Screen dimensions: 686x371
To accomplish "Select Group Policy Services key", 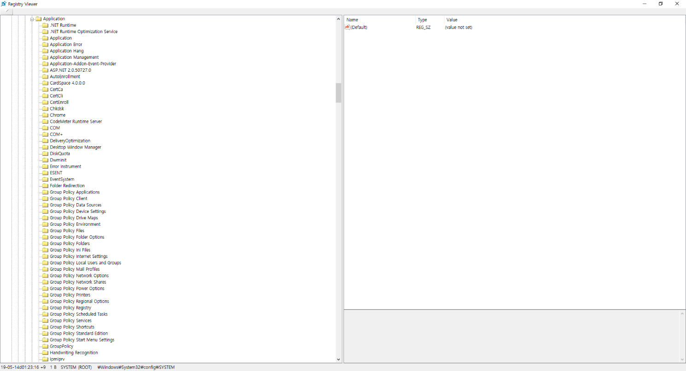I will coord(70,321).
